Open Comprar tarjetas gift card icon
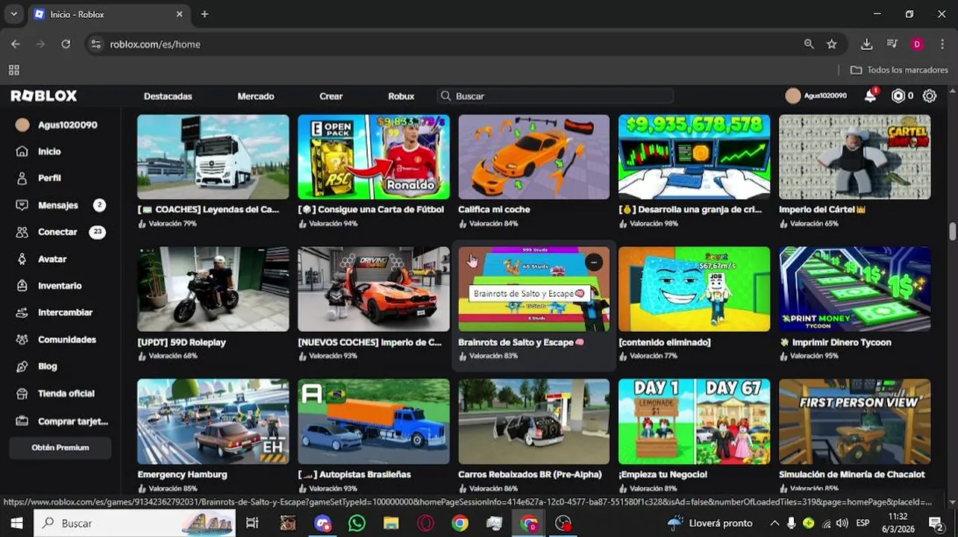 pyautogui.click(x=22, y=421)
